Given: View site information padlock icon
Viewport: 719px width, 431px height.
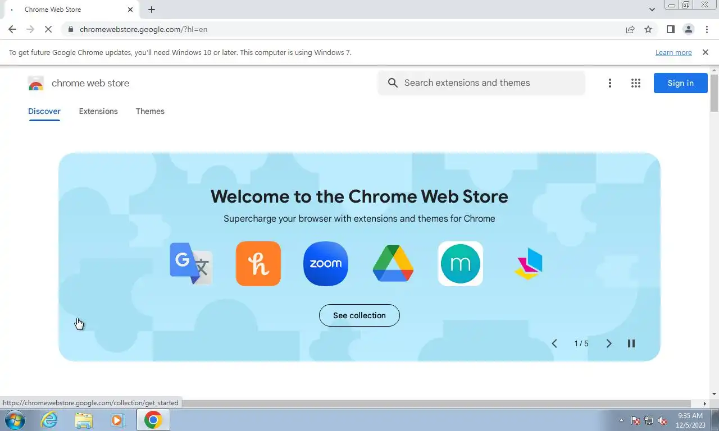Looking at the screenshot, I should click(x=70, y=29).
